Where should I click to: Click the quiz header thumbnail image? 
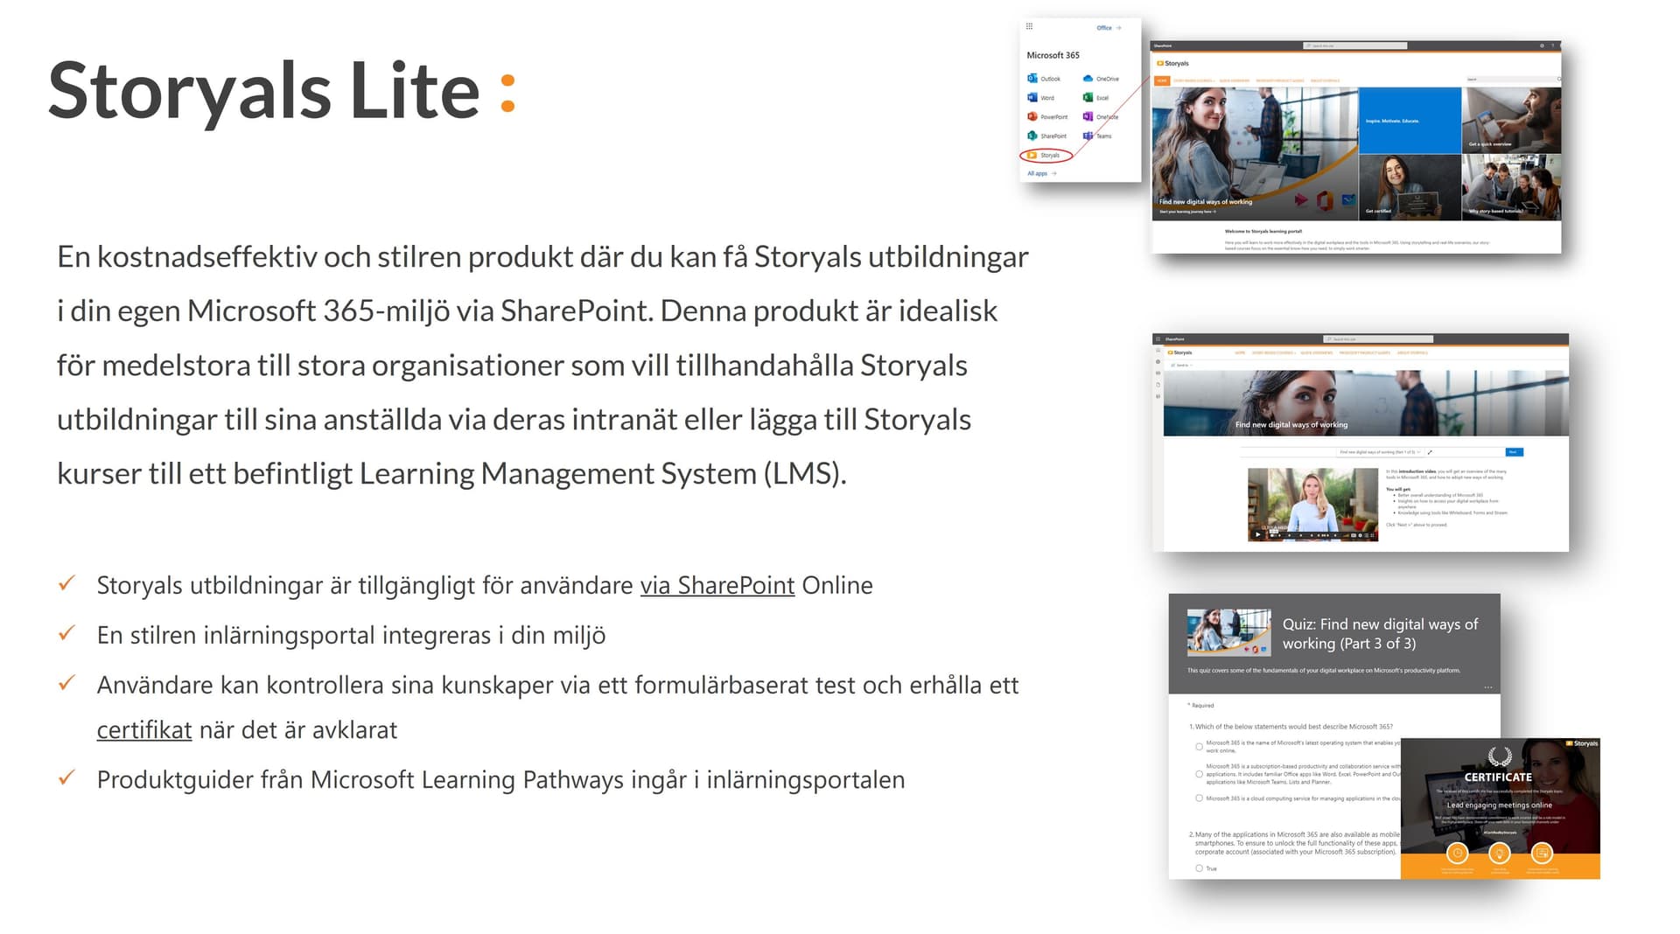[x=1228, y=632]
